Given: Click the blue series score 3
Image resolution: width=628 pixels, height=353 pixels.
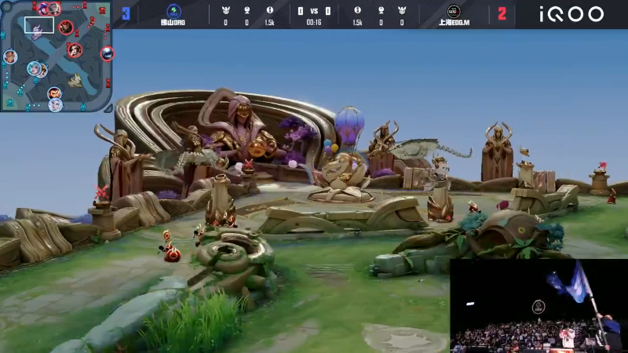Looking at the screenshot, I should [x=126, y=13].
